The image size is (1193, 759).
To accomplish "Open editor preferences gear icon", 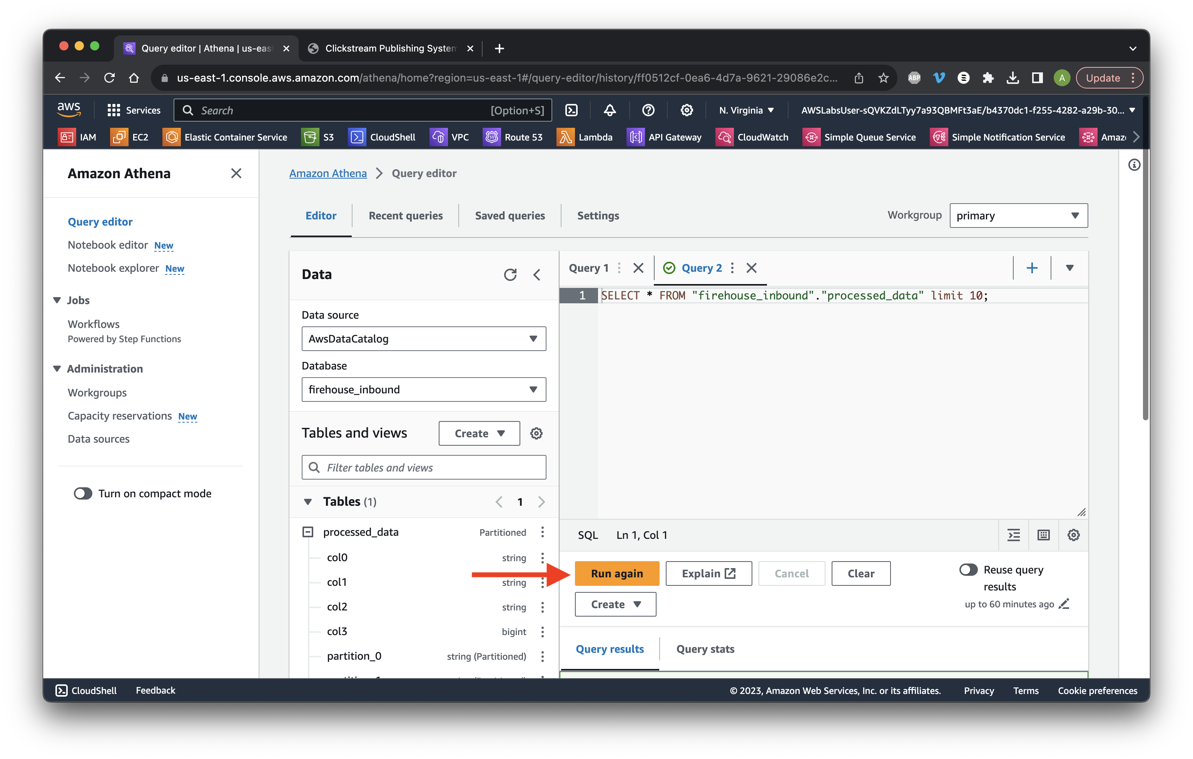I will pyautogui.click(x=1073, y=535).
